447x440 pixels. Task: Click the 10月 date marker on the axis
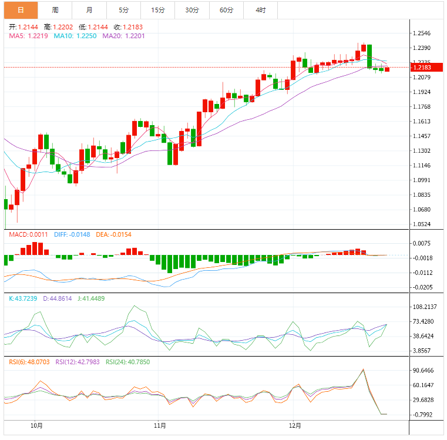tap(36, 425)
